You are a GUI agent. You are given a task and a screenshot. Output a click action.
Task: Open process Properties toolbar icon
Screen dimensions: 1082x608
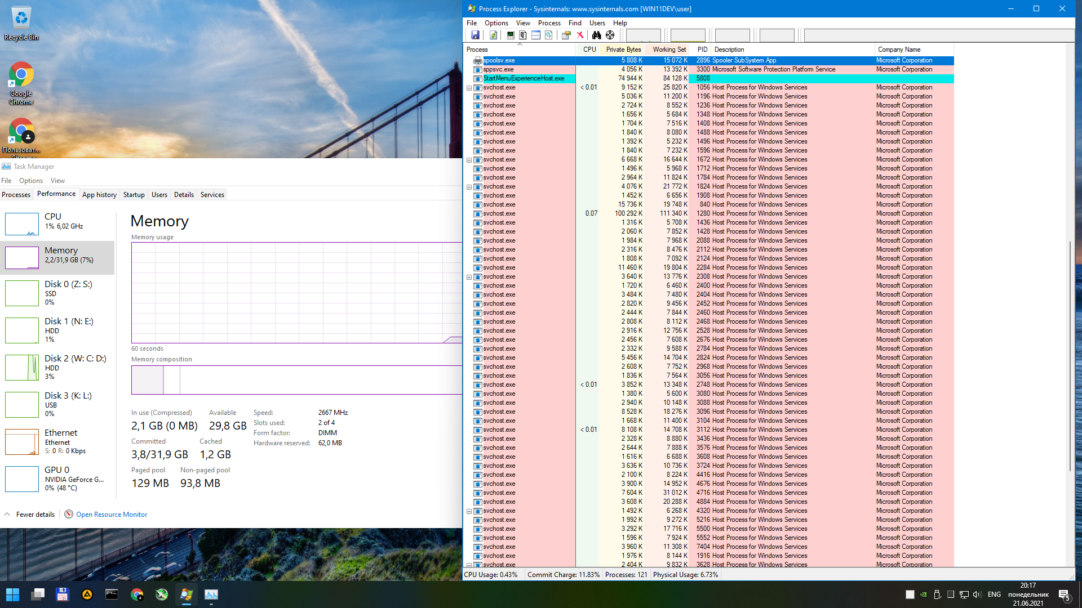(566, 35)
